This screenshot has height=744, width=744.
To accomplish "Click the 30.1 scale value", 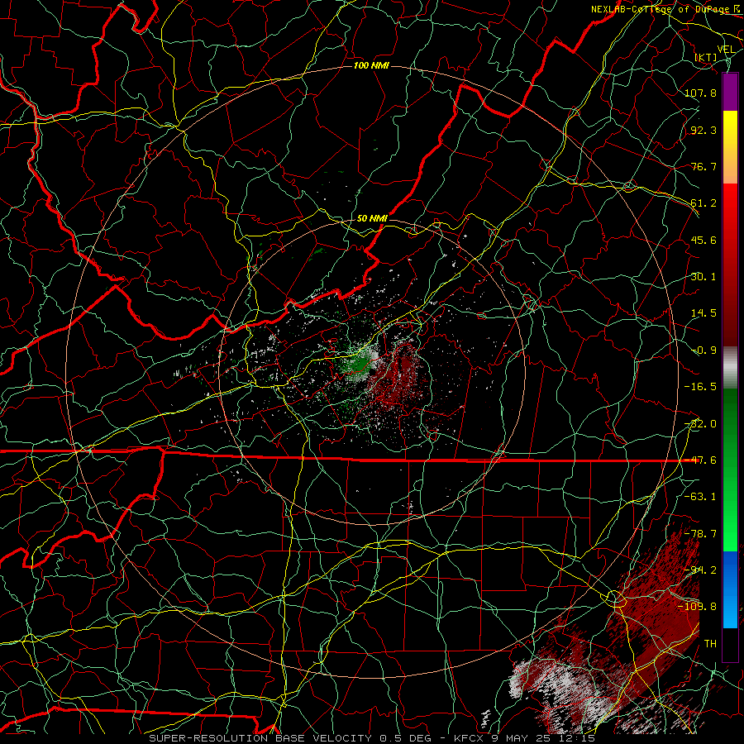I will point(703,277).
